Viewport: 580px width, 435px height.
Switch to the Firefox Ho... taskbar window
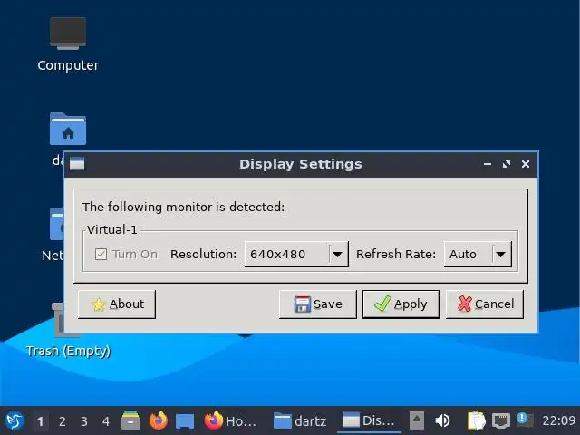230,420
